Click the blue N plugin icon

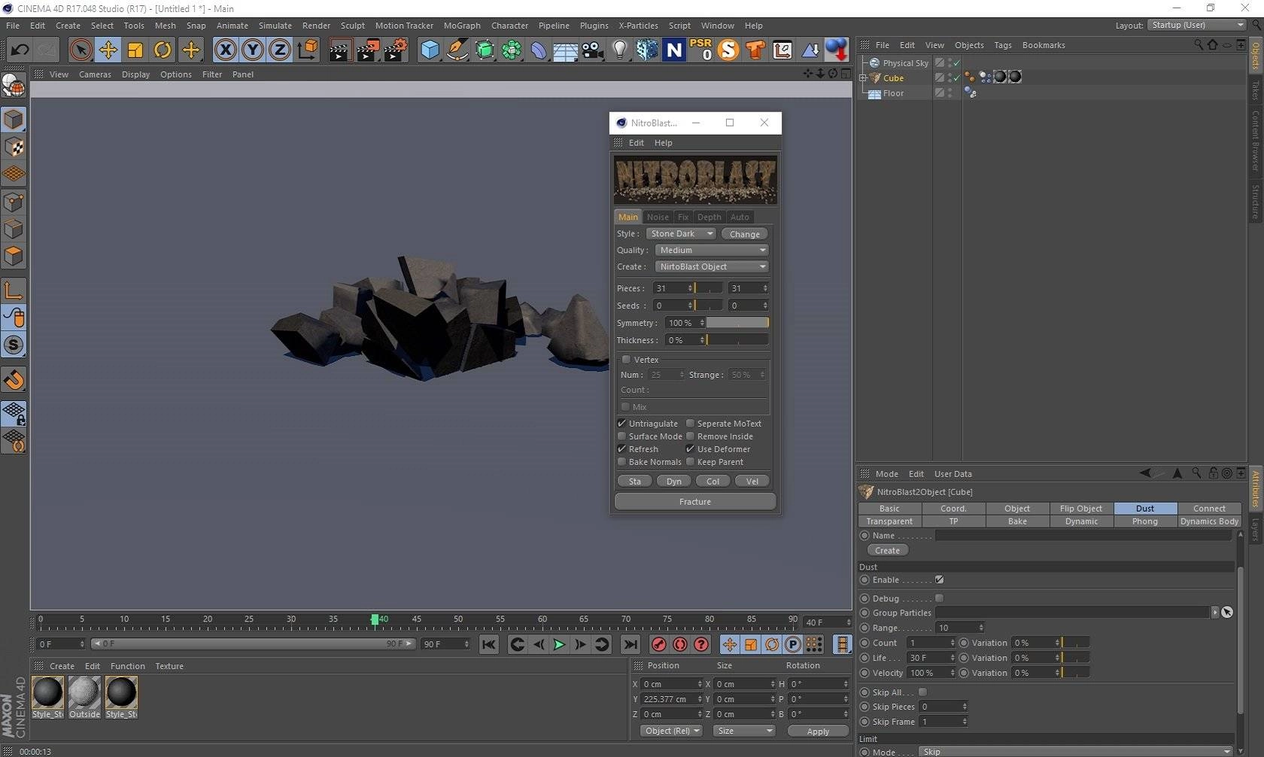pos(675,50)
